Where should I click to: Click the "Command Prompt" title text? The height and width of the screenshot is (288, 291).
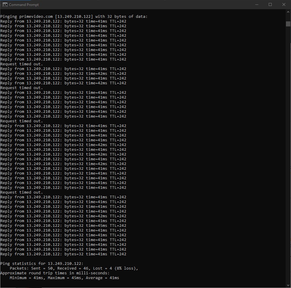click(x=24, y=5)
